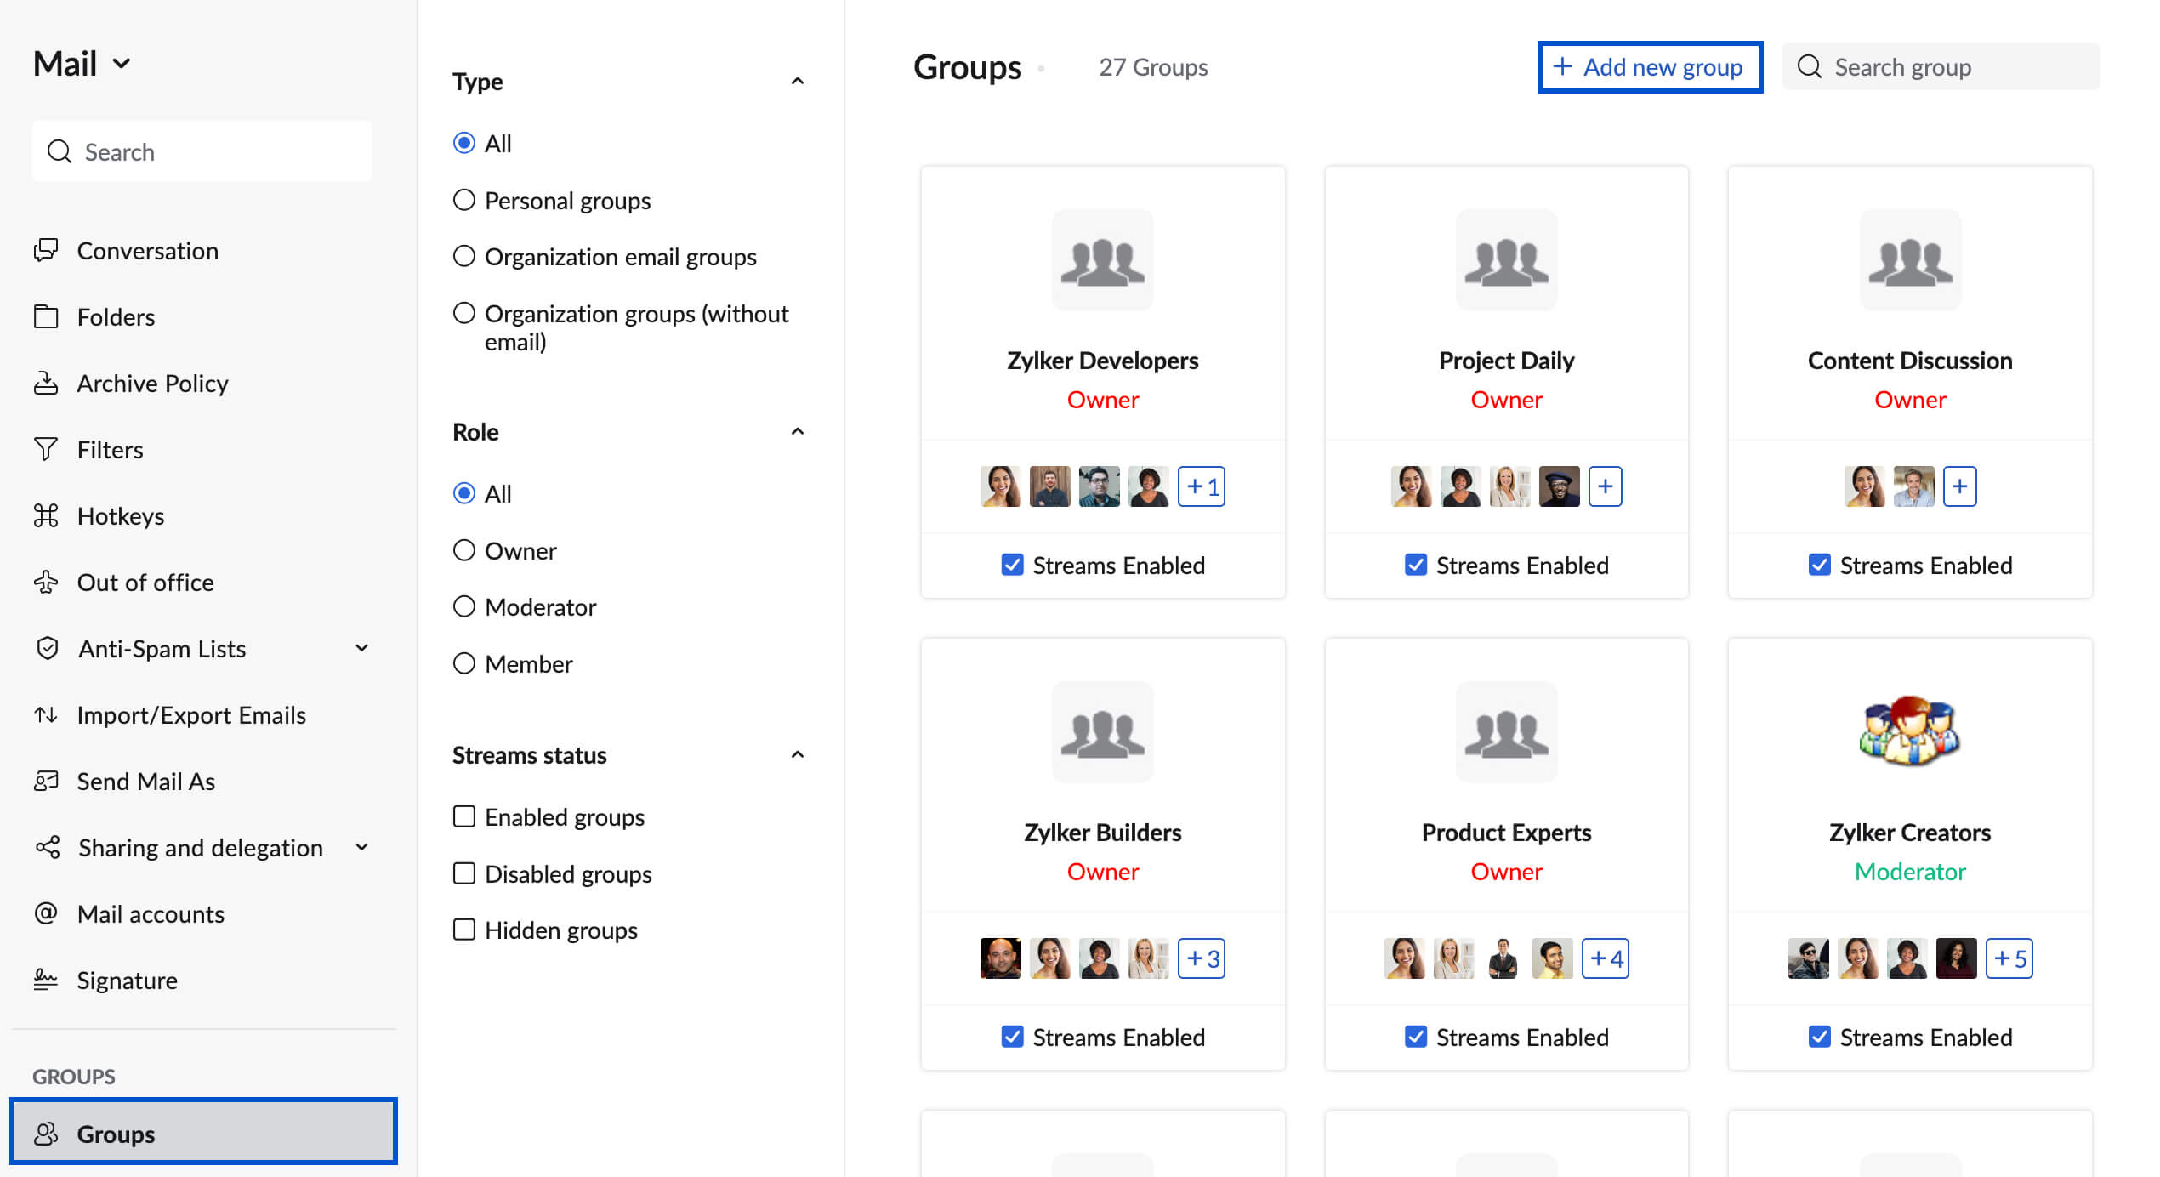Check the Hidden groups checkbox

(x=463, y=930)
